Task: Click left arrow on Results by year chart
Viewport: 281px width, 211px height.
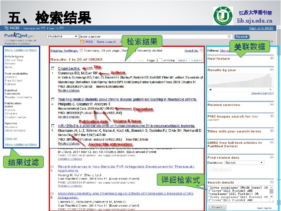Action: click(x=210, y=89)
